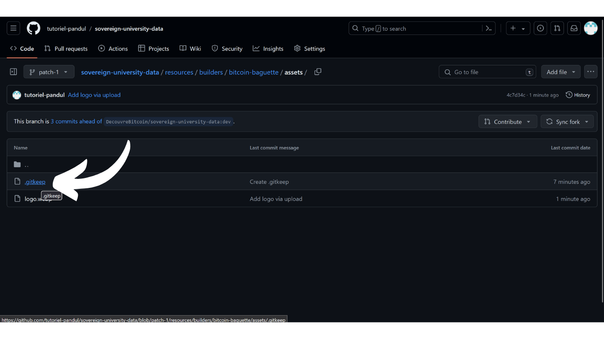The height and width of the screenshot is (339, 604).
Task: Open the command palette icon
Action: (489, 28)
